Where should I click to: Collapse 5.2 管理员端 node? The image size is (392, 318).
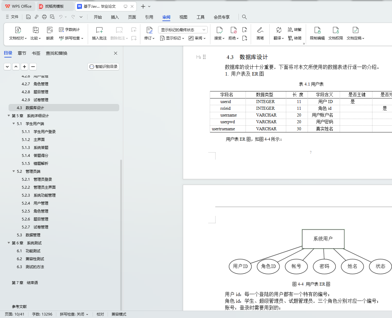click(x=13, y=171)
